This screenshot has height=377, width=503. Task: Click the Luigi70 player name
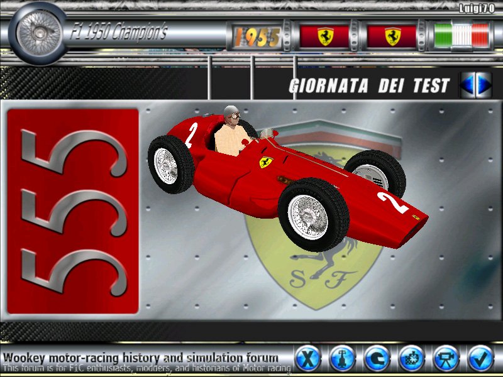tap(476, 8)
